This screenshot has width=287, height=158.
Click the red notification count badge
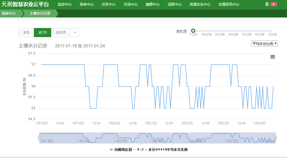(x=274, y=5)
